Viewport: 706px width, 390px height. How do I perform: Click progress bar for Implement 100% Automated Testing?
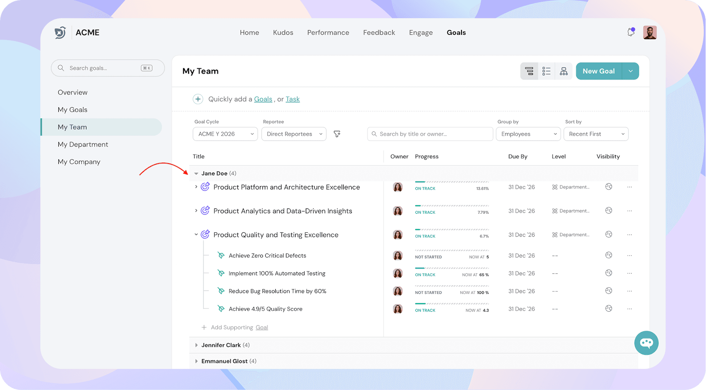452,268
